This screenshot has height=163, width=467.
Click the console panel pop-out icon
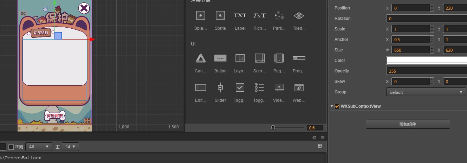(x=314, y=137)
